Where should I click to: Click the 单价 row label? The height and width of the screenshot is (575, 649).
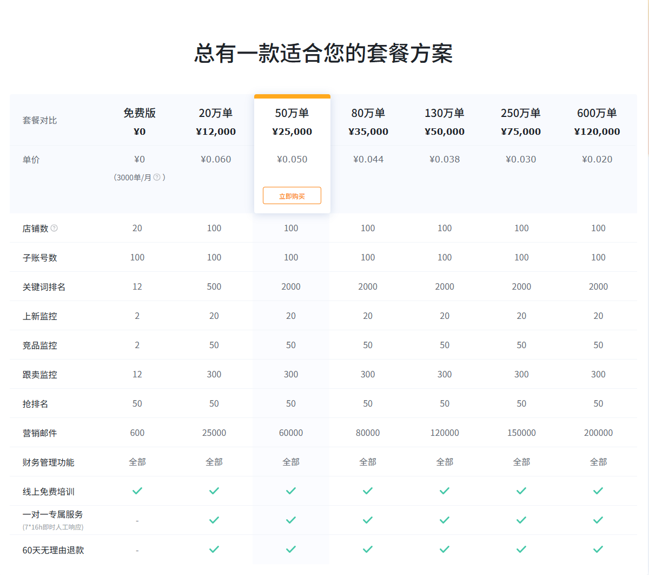tap(31, 160)
